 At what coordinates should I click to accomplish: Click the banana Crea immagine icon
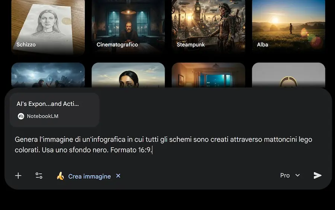(60, 176)
